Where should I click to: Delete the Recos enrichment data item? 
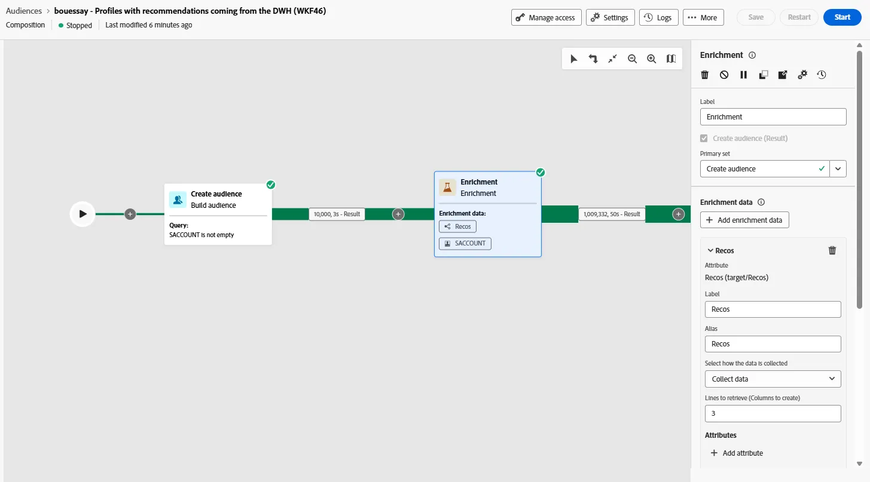point(832,251)
